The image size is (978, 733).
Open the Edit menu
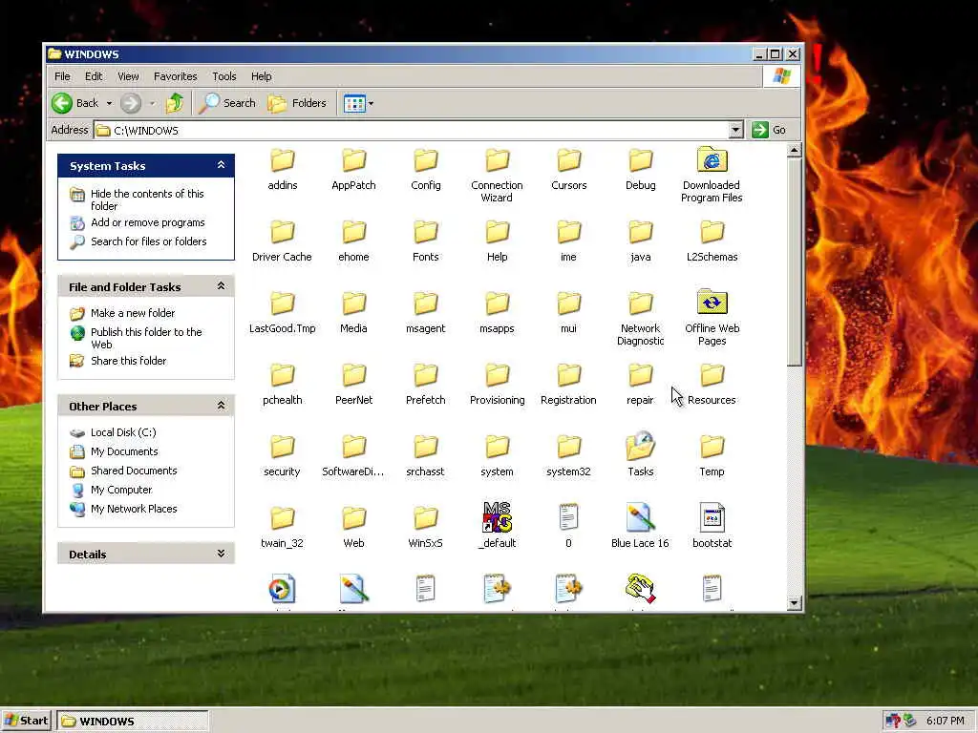94,76
